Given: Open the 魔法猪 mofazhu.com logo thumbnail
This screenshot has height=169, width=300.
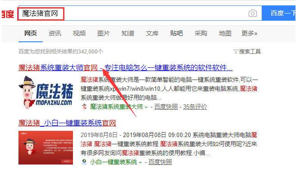Looking at the screenshot, I should 46,93.
